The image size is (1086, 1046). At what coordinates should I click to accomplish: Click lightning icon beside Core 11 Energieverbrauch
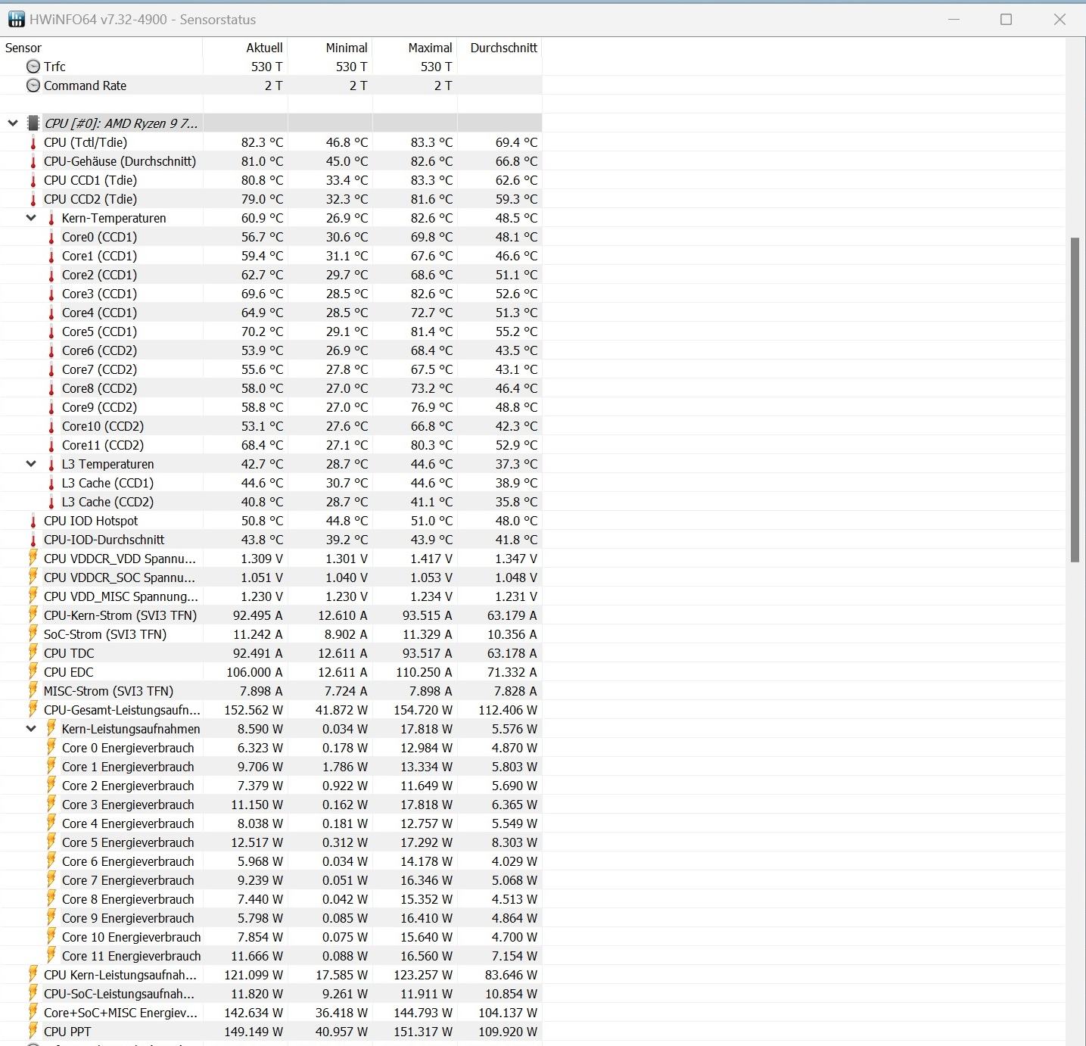(51, 955)
